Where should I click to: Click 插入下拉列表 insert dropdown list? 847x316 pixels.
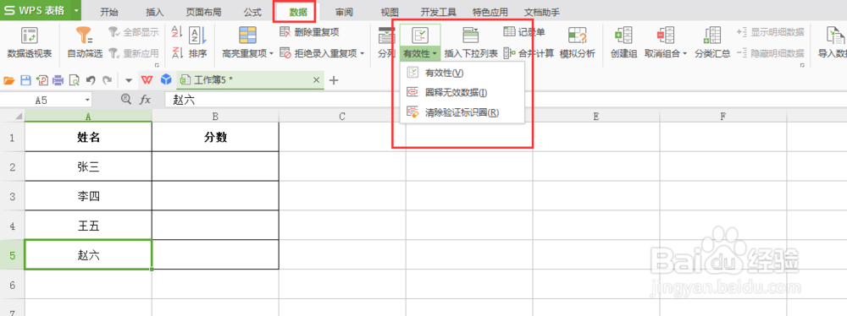click(470, 42)
